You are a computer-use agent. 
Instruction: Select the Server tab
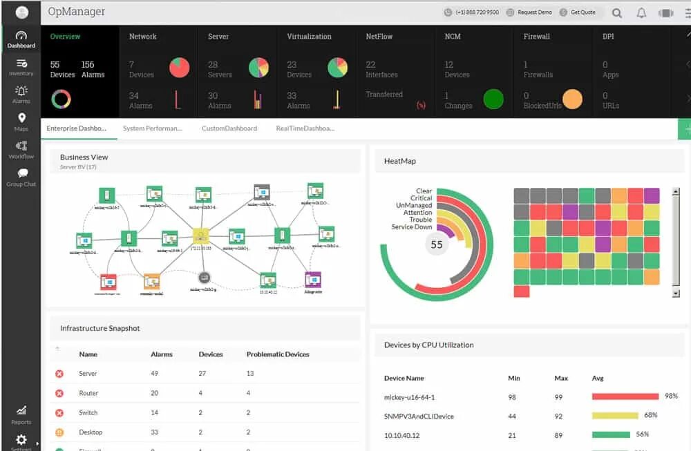(218, 37)
